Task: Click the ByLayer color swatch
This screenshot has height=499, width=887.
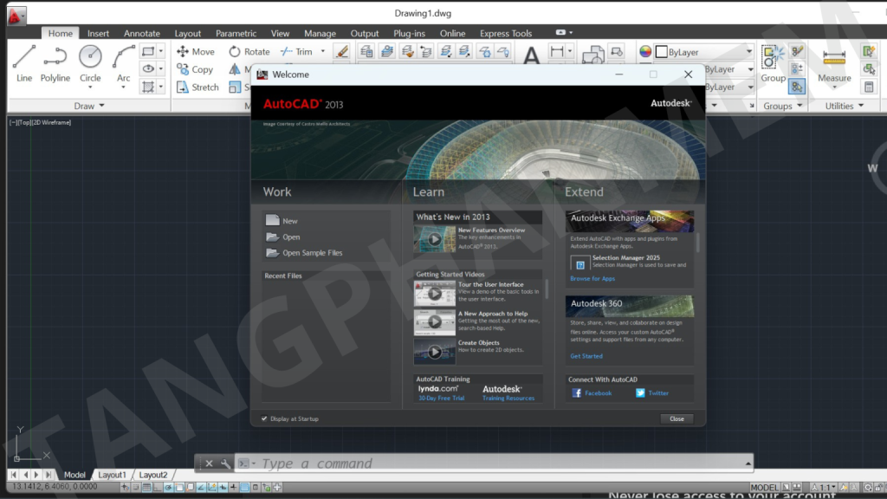Action: 662,52
